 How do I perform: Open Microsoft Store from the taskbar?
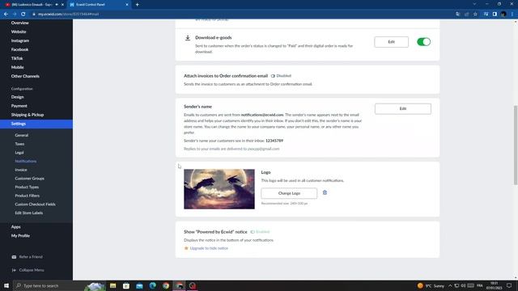(126, 285)
